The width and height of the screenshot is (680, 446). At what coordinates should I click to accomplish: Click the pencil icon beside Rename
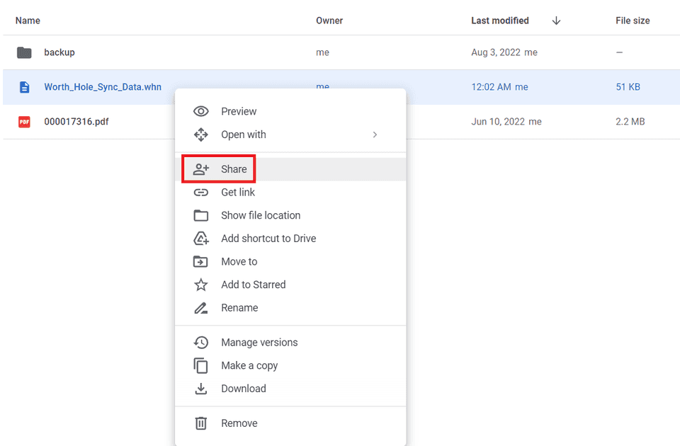pos(201,308)
